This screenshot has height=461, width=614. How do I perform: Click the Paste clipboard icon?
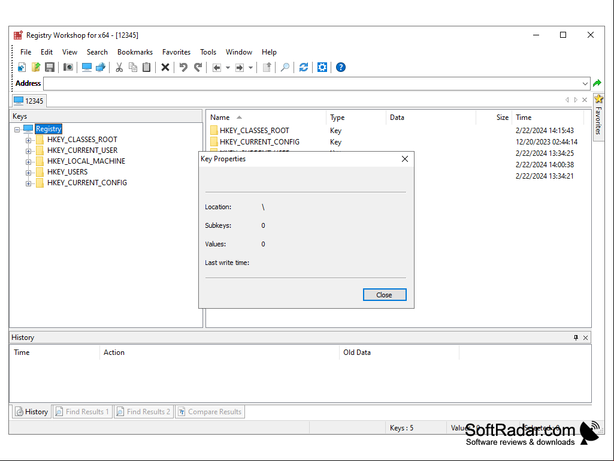click(x=146, y=67)
